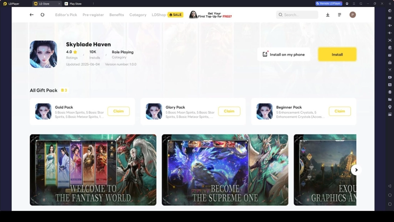
Task: Open Become the Supreme One screenshot
Action: [225, 170]
